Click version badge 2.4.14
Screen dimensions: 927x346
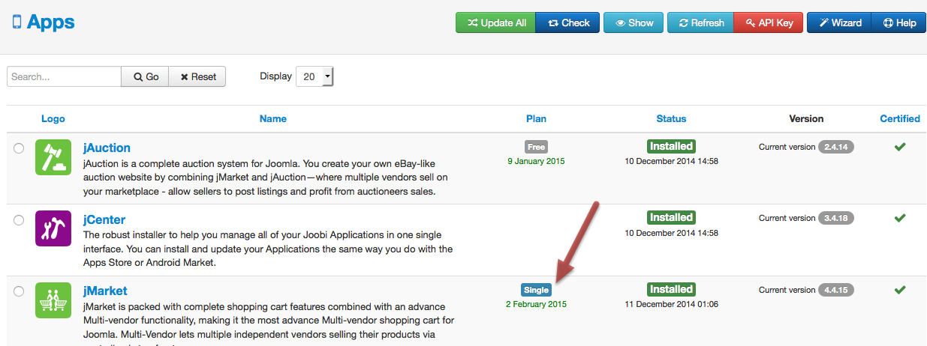pos(836,147)
